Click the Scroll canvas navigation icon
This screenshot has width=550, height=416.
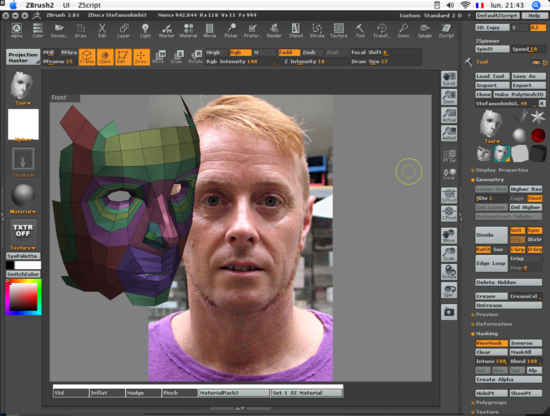point(449,79)
